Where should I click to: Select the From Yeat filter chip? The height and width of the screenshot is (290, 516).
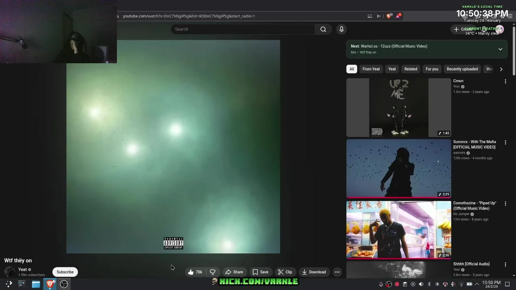[371, 69]
